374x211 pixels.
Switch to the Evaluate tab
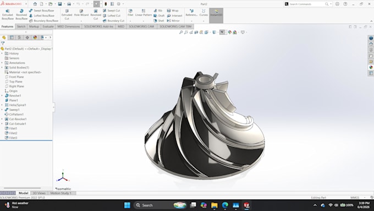48,26
